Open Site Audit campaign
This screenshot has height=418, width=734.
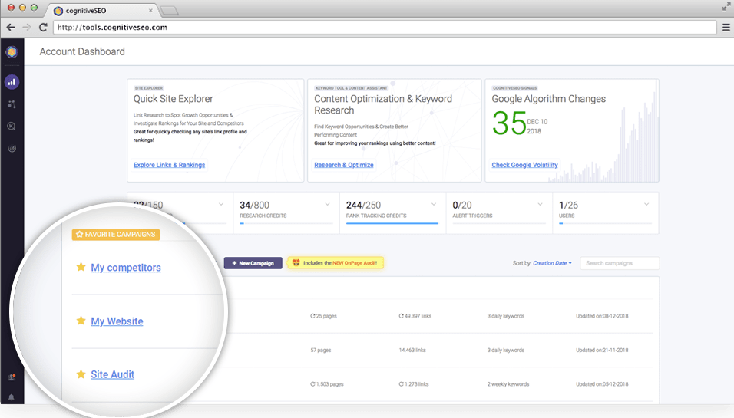[x=112, y=374]
